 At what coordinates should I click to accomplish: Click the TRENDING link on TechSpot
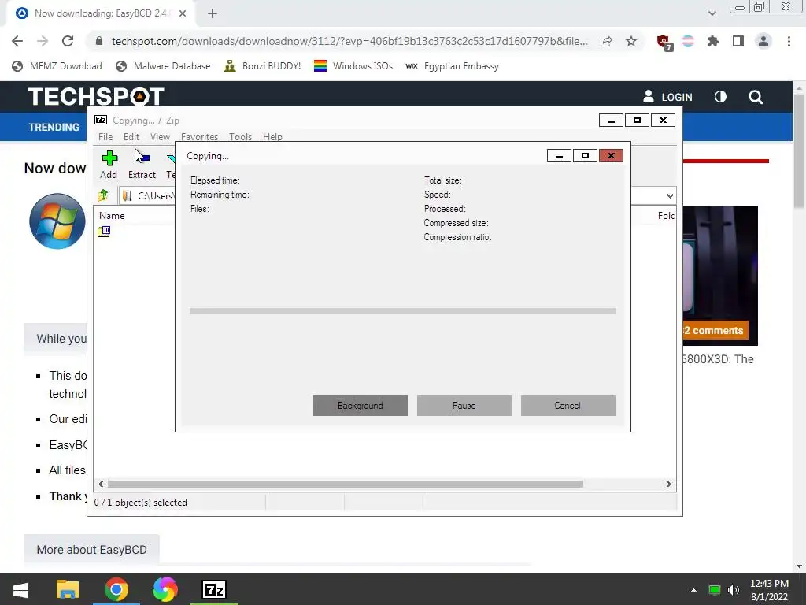pyautogui.click(x=54, y=127)
